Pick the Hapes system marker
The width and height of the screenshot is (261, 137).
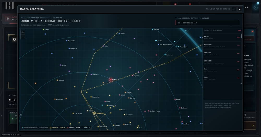[x=175, y=99]
